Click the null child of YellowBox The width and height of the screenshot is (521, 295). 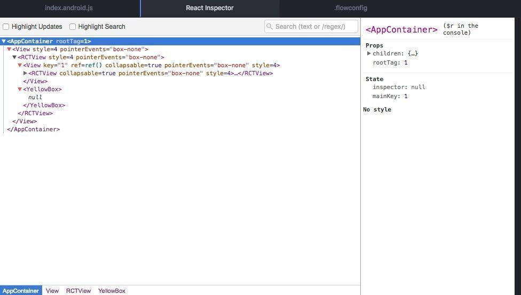[35, 97]
